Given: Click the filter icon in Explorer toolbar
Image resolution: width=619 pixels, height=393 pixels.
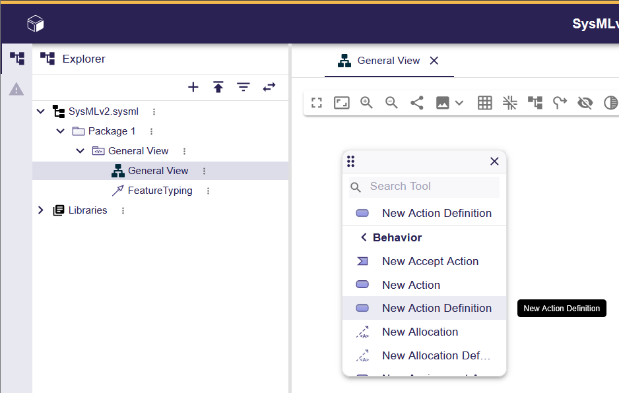Looking at the screenshot, I should [244, 87].
